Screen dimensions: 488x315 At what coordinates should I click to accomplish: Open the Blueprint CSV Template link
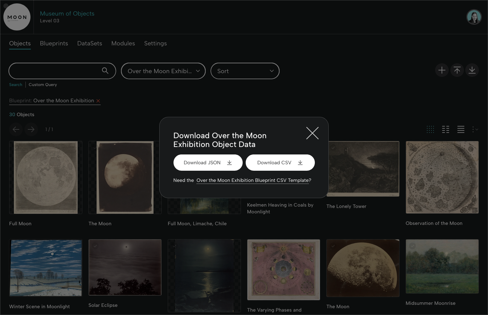tap(252, 180)
